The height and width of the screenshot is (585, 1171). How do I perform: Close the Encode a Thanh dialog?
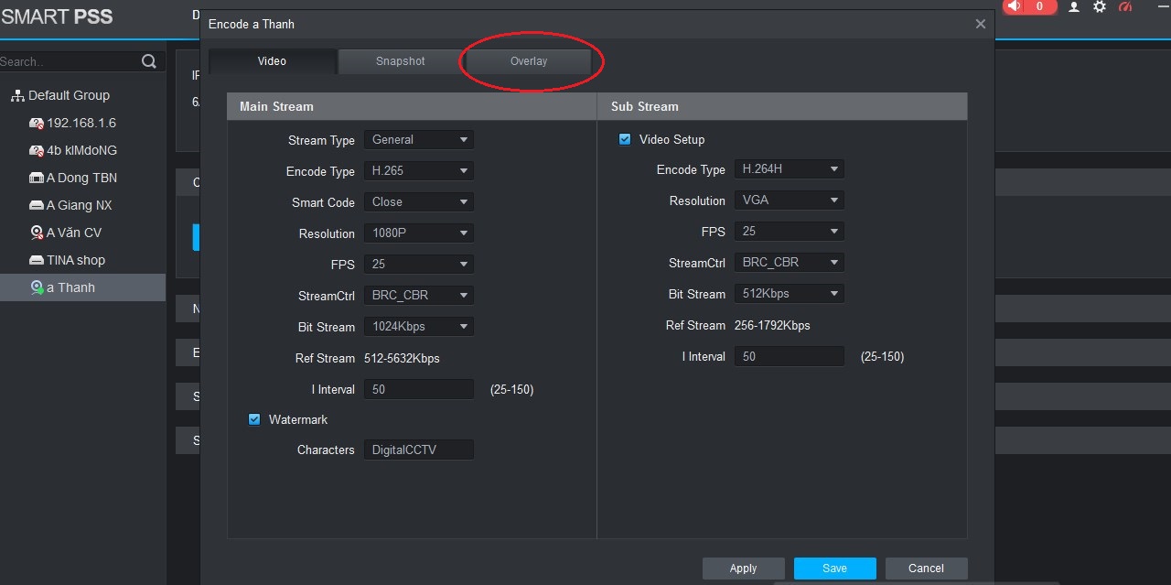coord(980,24)
